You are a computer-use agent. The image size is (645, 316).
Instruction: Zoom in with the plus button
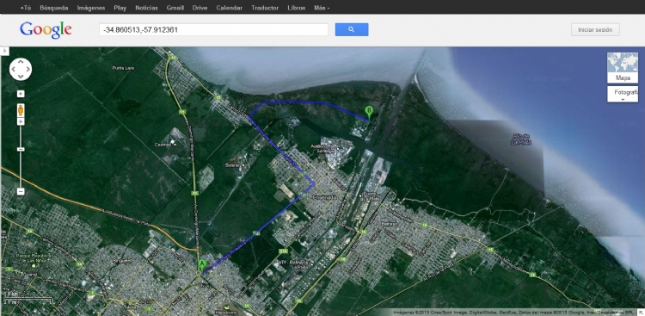click(x=21, y=121)
